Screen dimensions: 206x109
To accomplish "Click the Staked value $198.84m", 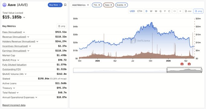I will coord(44,78).
